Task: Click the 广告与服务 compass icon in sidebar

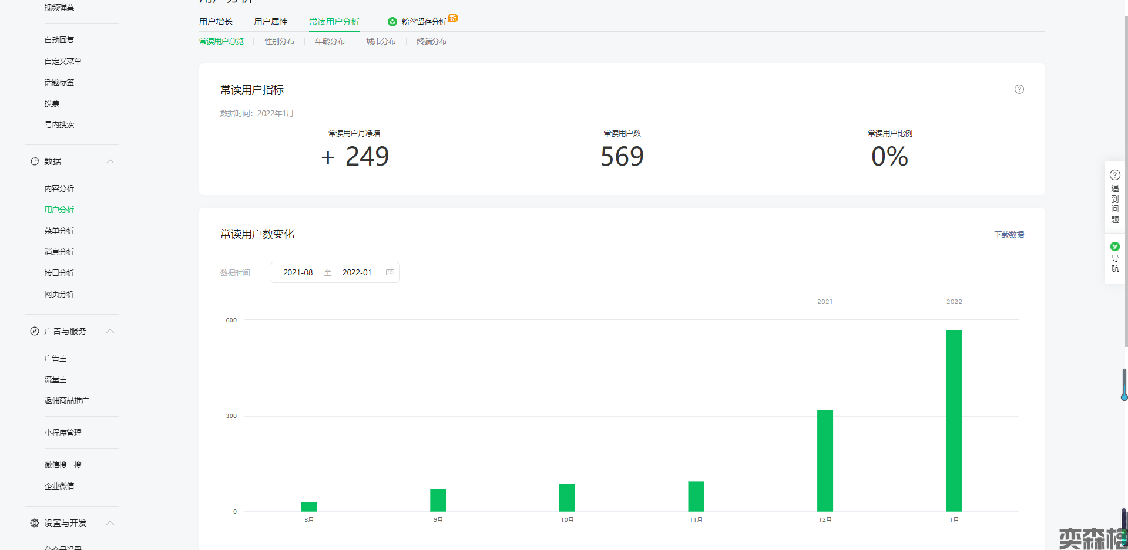Action: 35,331
